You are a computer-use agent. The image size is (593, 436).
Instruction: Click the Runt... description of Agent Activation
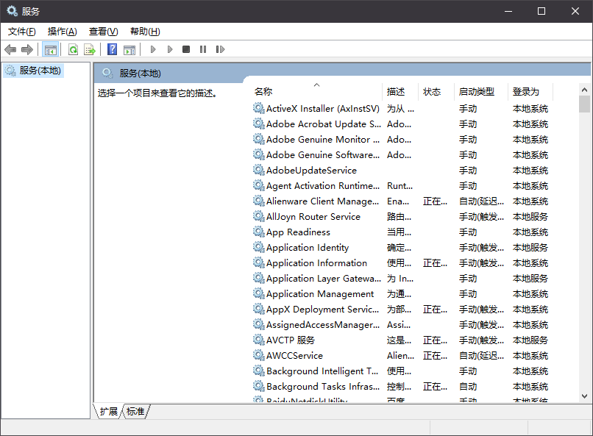pyautogui.click(x=400, y=185)
